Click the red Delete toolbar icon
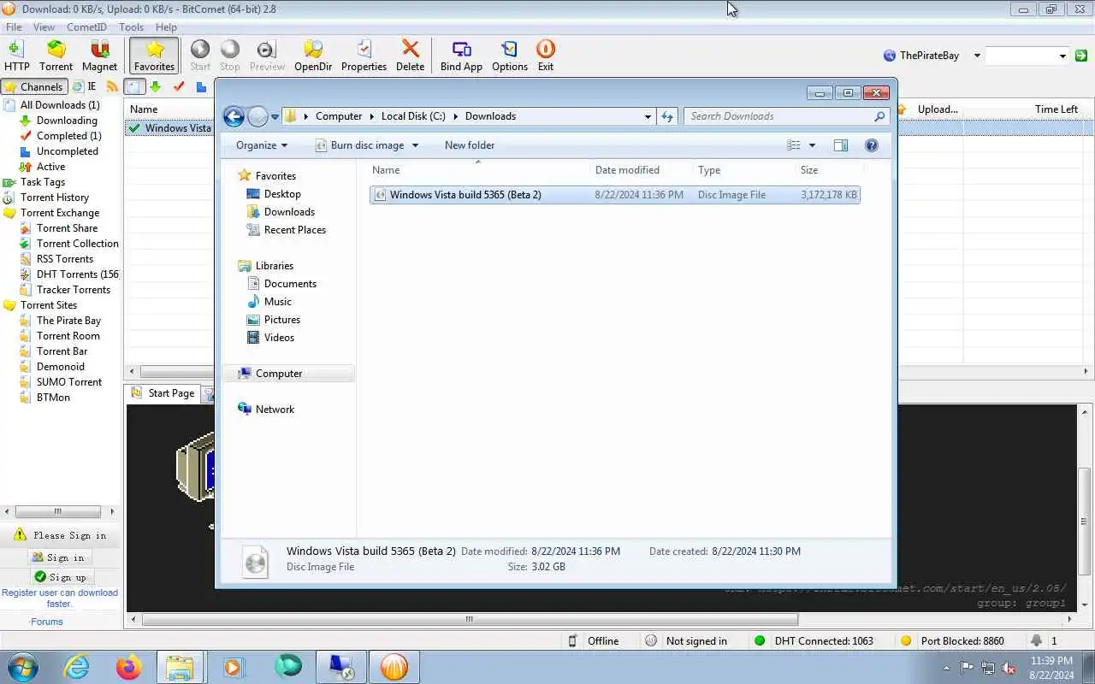The height and width of the screenshot is (684, 1095). 410,56
